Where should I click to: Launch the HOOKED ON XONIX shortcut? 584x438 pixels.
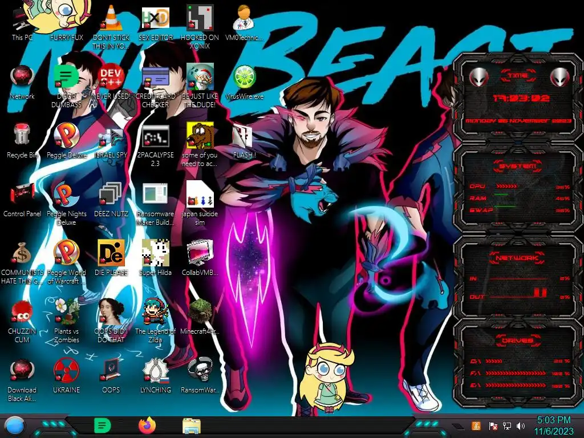pyautogui.click(x=200, y=26)
